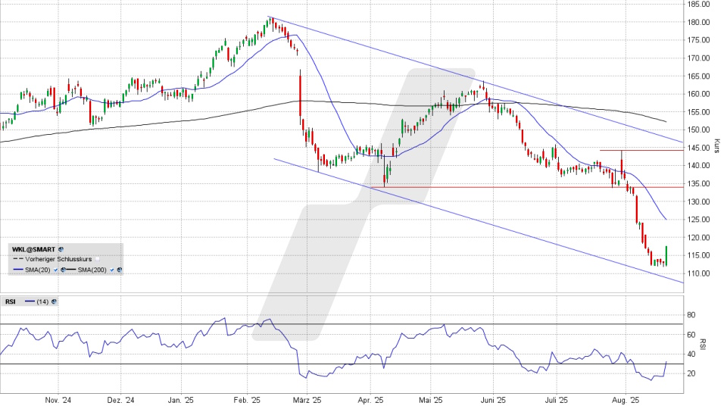Select the (14) RSI period label
Viewport: 727px width, 409px height.
pyautogui.click(x=42, y=301)
